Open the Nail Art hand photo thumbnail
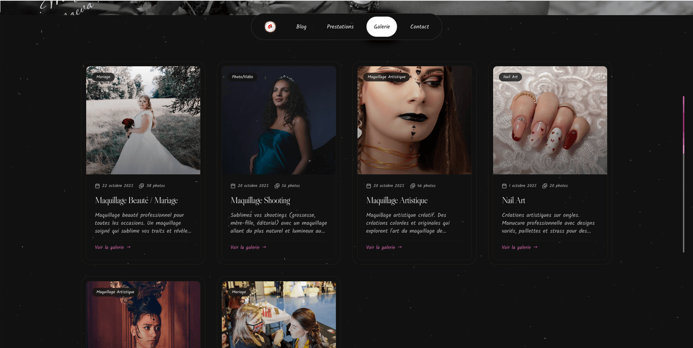Screen dimensions: 693x348 coord(550,120)
